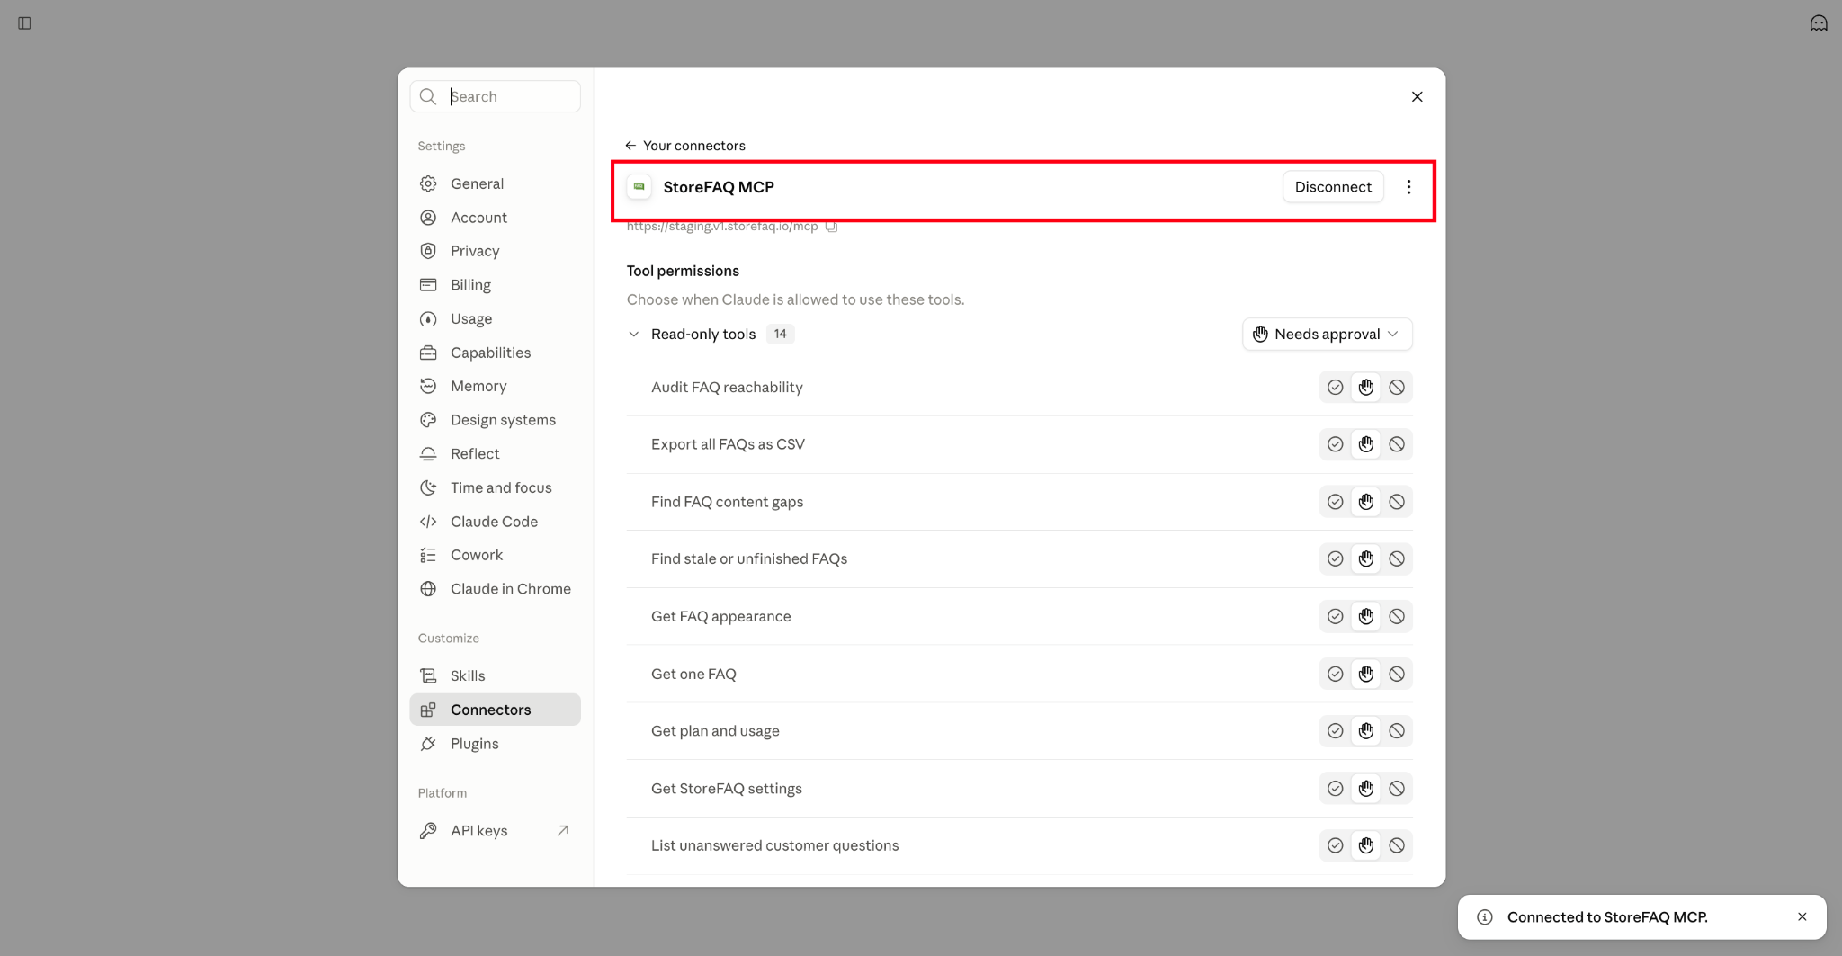Block the Audit FAQ reachability tool
Screen dimensions: 1842x956
(x=1397, y=388)
